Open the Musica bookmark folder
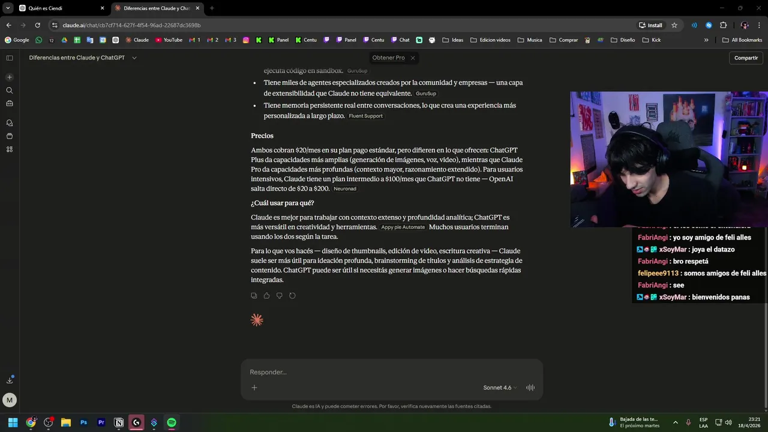 [x=530, y=40]
